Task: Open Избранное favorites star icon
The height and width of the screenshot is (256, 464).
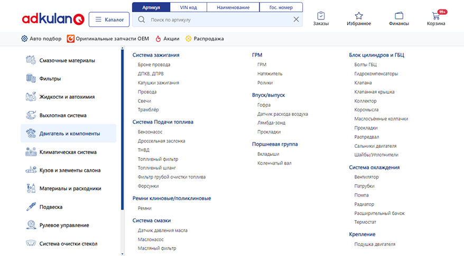Action: (x=359, y=16)
